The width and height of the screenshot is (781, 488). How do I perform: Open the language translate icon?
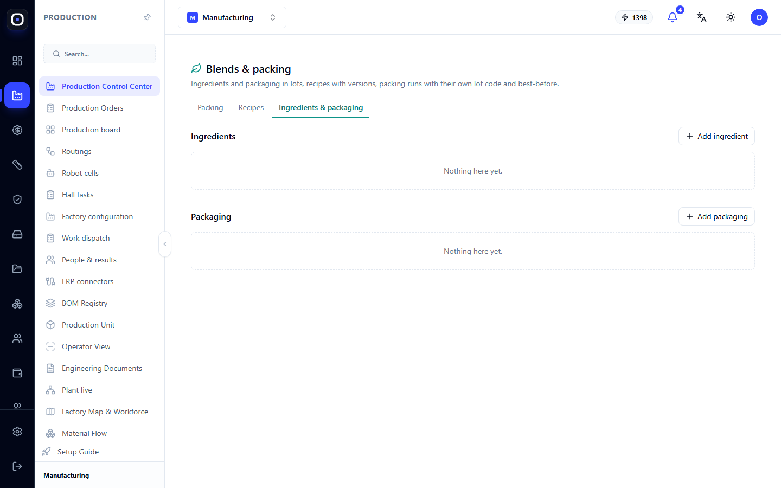tap(702, 17)
